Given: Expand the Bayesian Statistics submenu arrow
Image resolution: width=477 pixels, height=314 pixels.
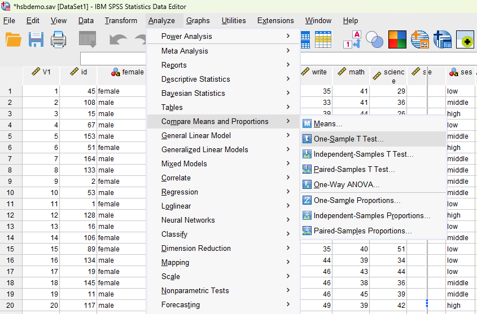Looking at the screenshot, I should click(x=288, y=92).
